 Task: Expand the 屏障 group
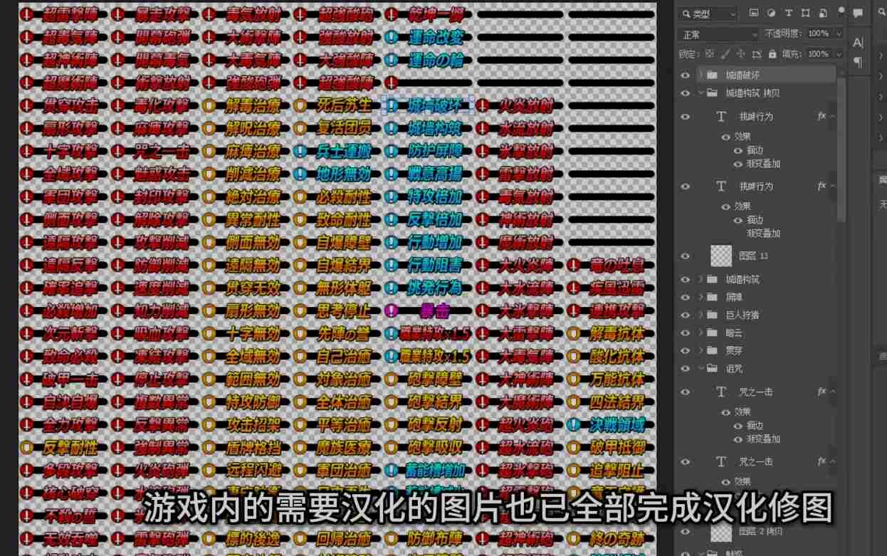click(x=700, y=298)
